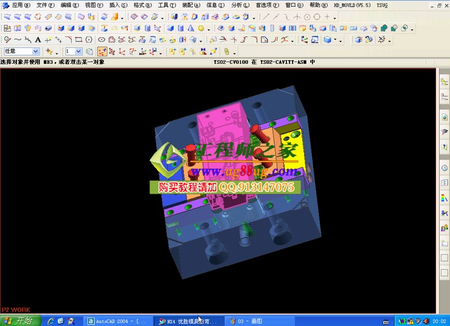Click the Intersect boolean icon

(404, 28)
